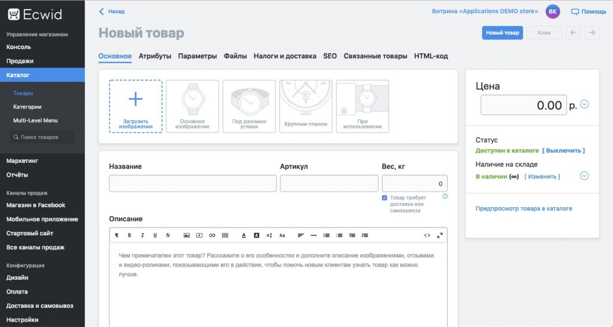Open font family option (Aa)

pyautogui.click(x=283, y=235)
